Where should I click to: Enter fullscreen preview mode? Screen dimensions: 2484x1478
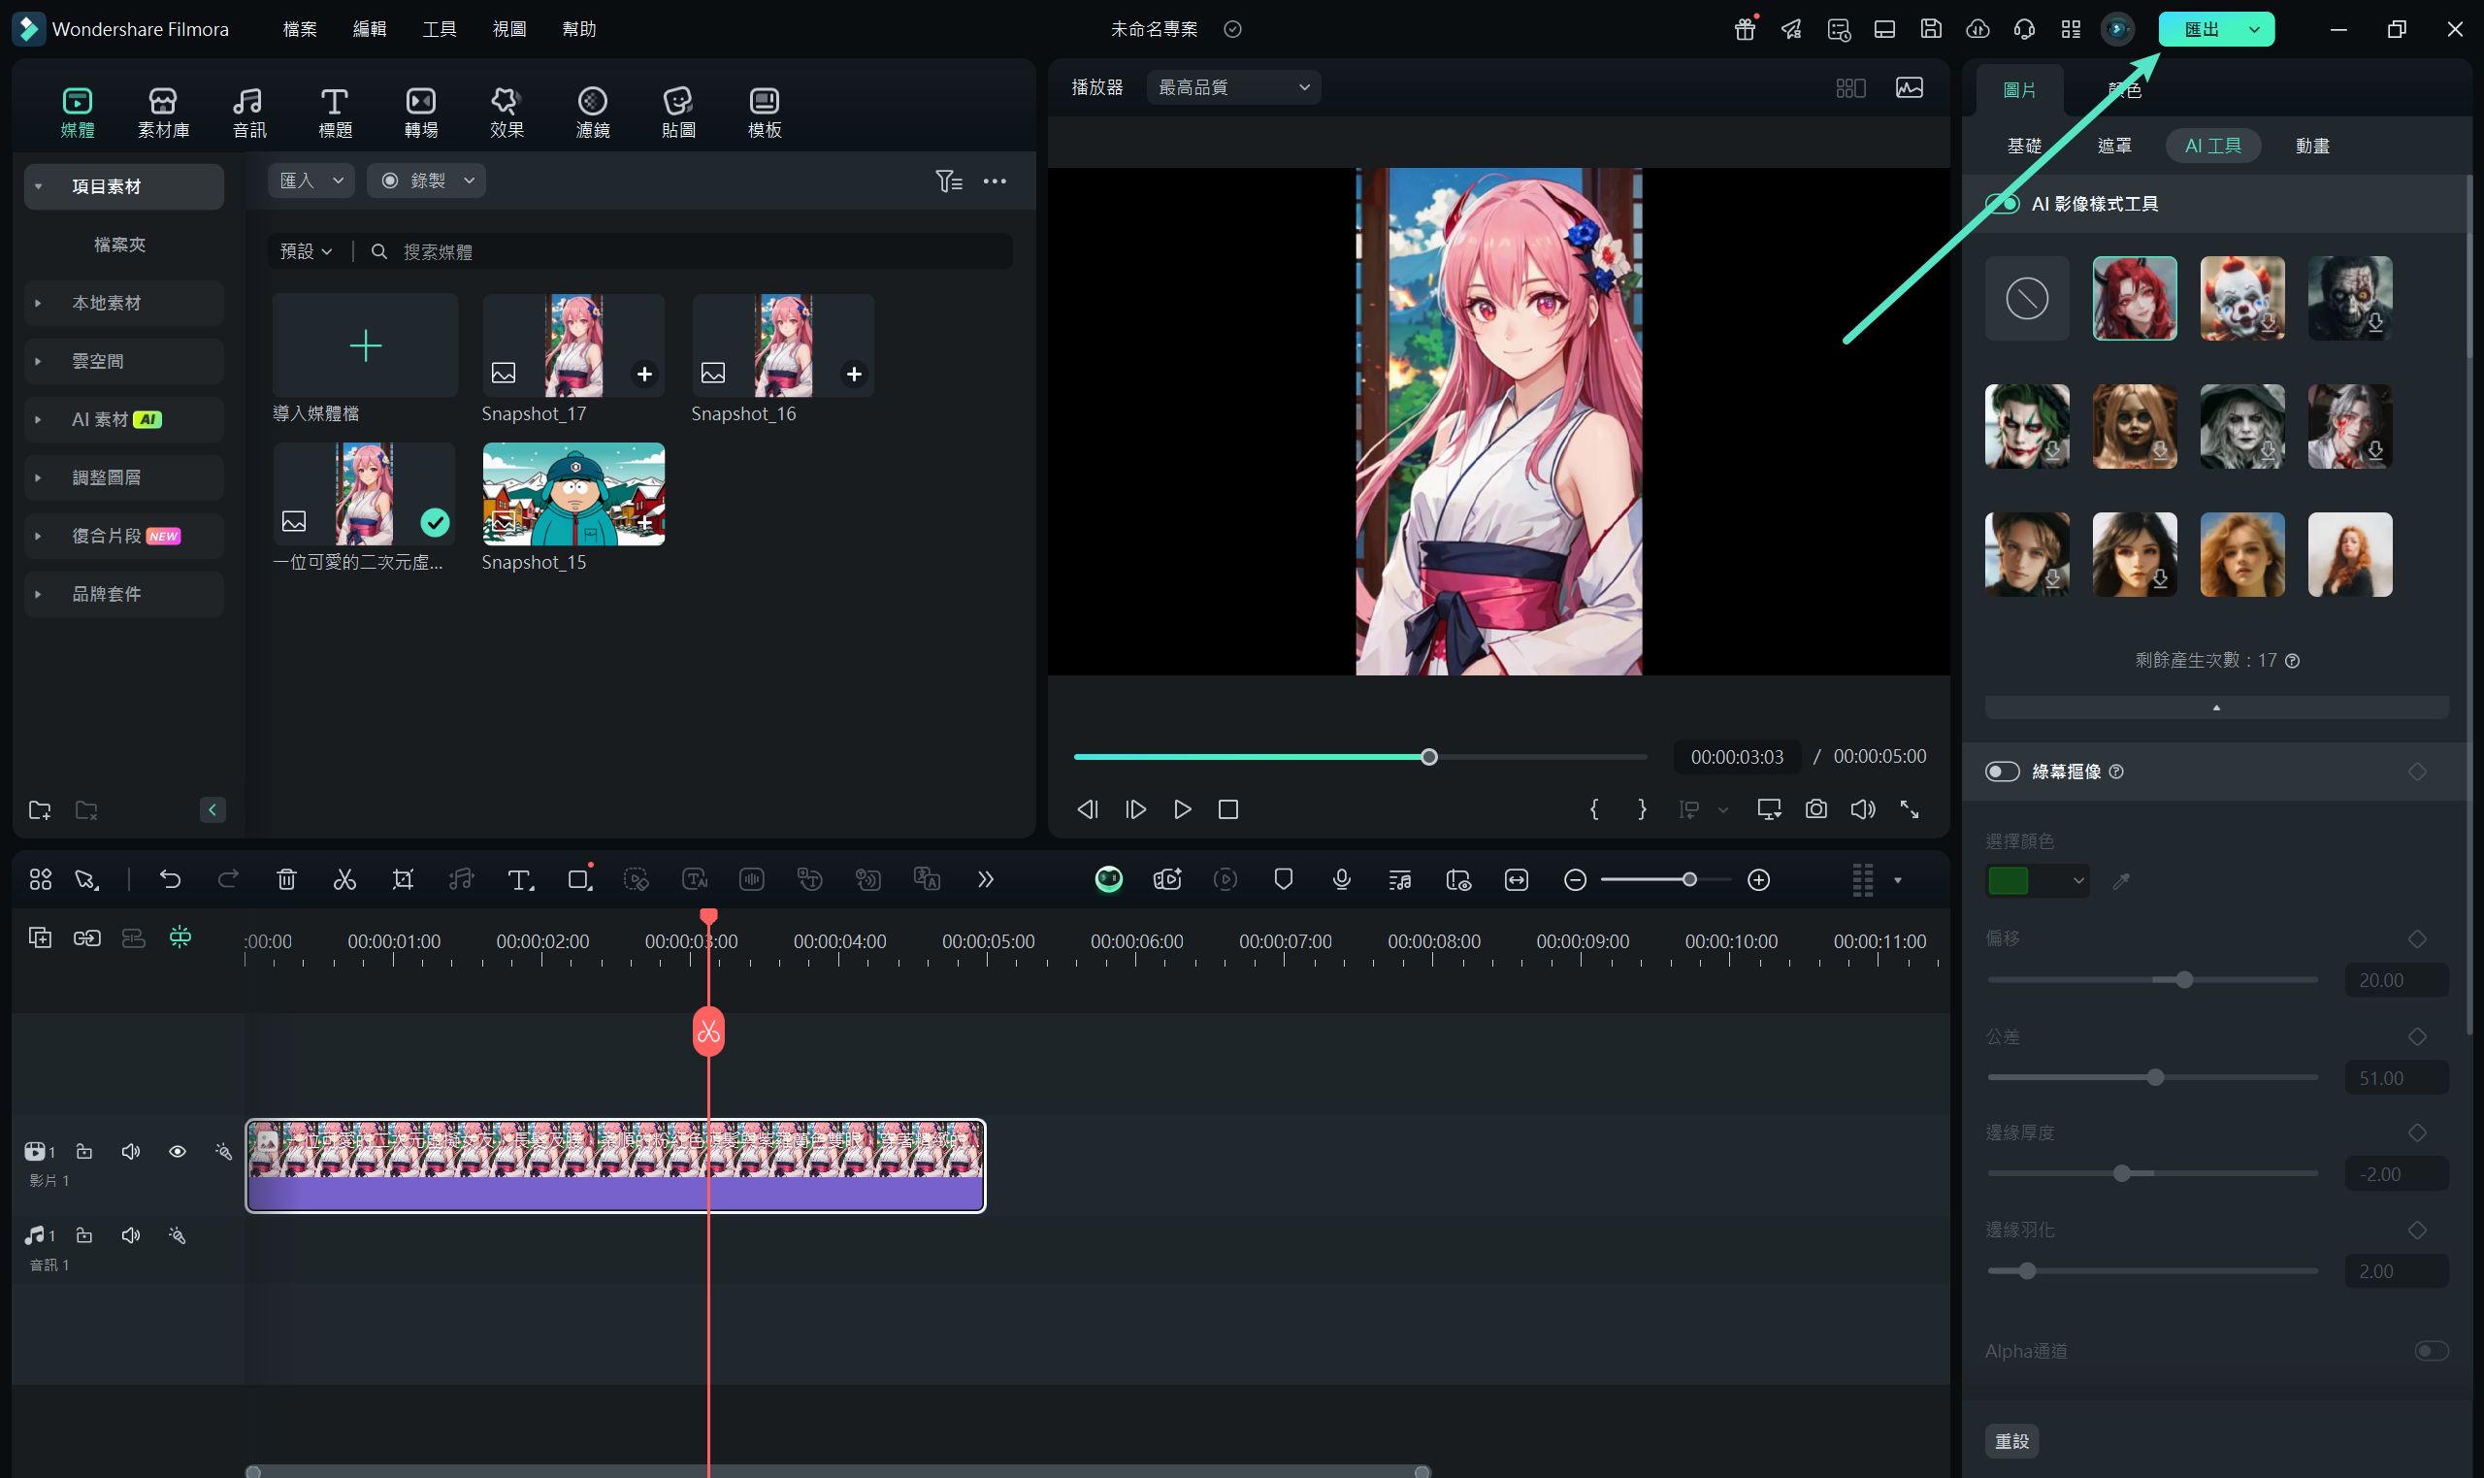pyautogui.click(x=1910, y=808)
